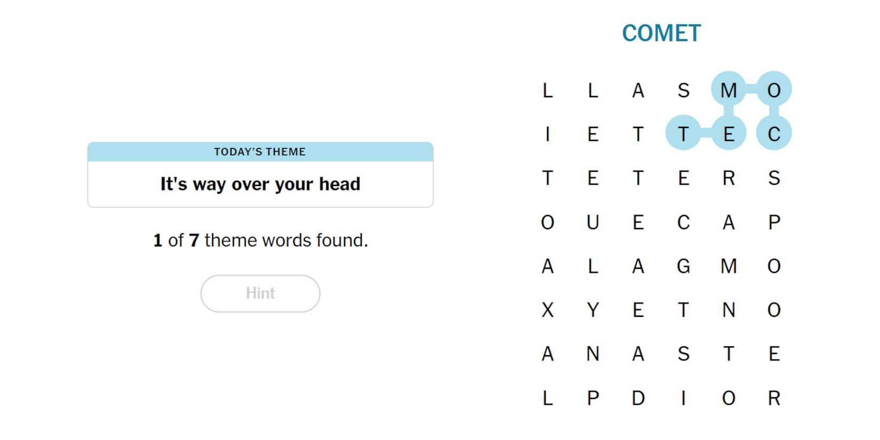This screenshot has height=440, width=880.
Task: Select the highlighted letter E in the second row
Action: click(729, 135)
